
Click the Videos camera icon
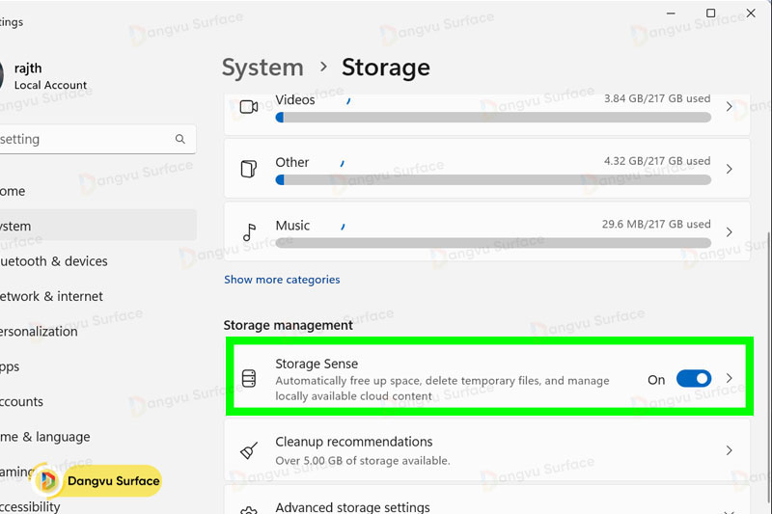tap(249, 107)
